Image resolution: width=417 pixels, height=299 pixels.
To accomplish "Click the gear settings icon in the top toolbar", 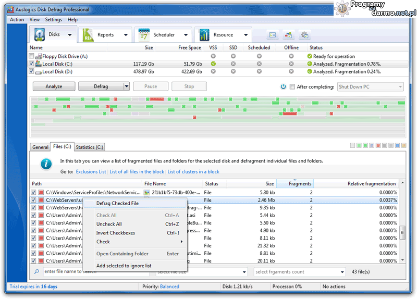I will 305,35.
